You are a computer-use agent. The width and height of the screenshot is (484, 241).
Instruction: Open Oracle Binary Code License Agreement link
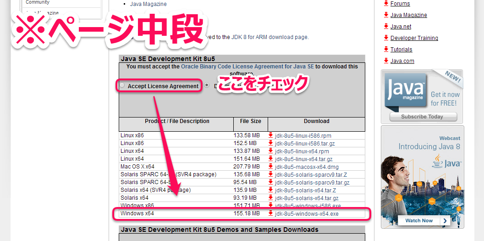(247, 67)
